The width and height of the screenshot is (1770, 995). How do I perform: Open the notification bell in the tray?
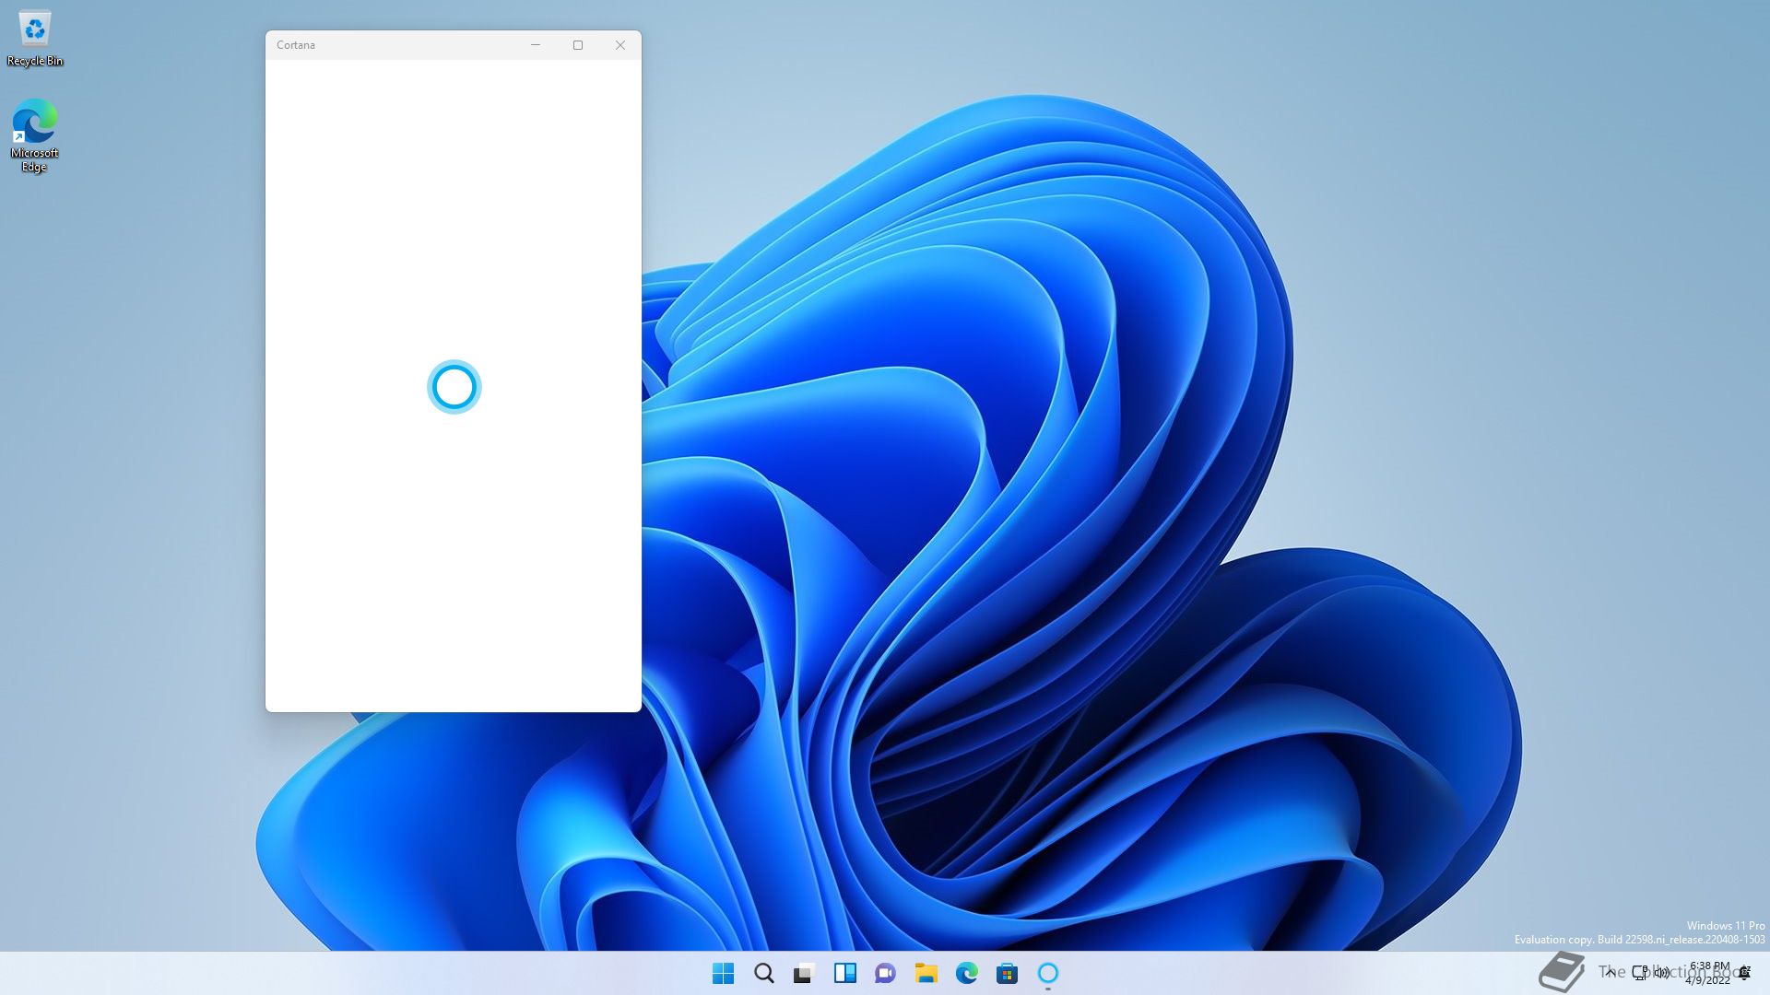[x=1744, y=973]
